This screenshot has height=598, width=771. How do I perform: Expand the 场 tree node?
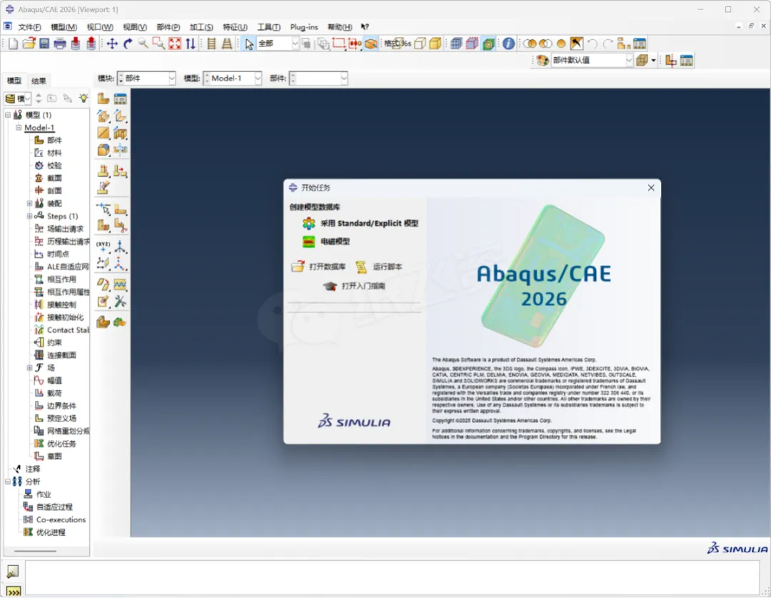pyautogui.click(x=29, y=368)
